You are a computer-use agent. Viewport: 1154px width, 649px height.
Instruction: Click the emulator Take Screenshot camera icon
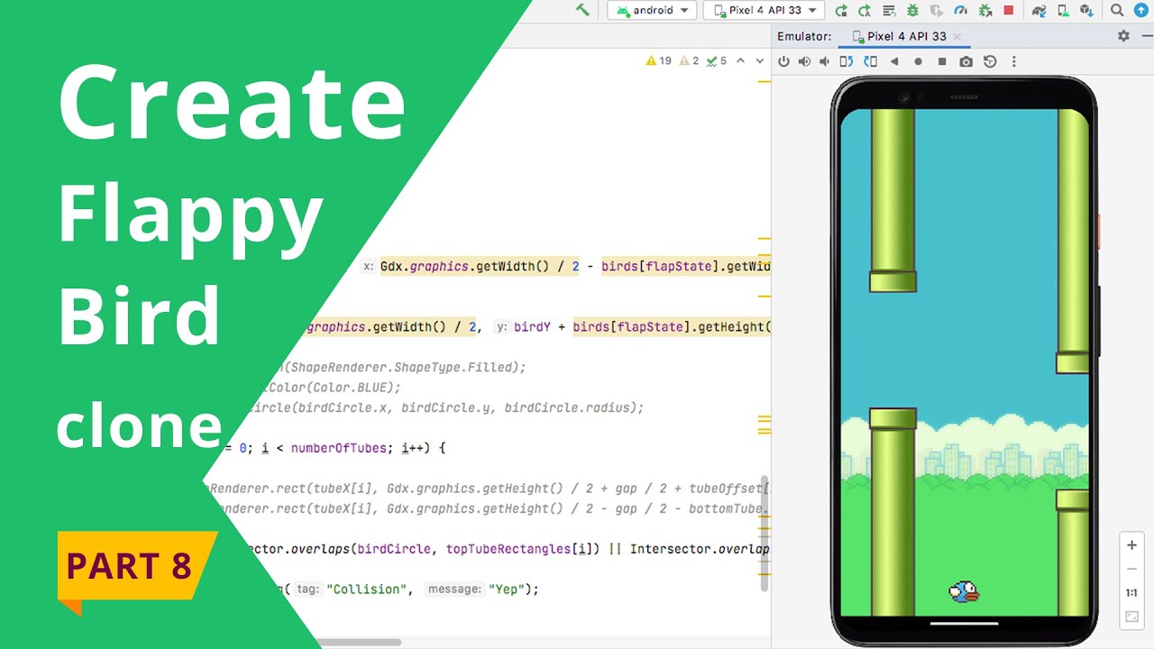(966, 61)
